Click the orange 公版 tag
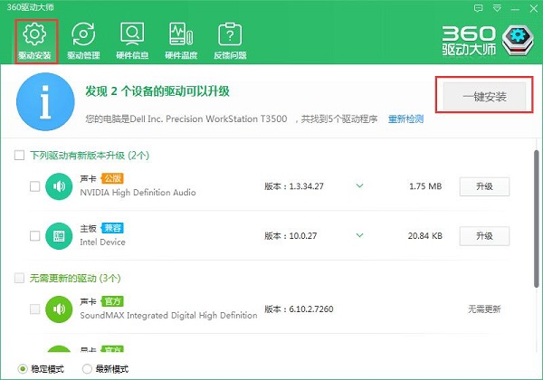 pos(112,178)
